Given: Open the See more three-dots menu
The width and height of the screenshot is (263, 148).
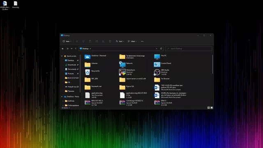Looking at the screenshot, I should point(142,41).
